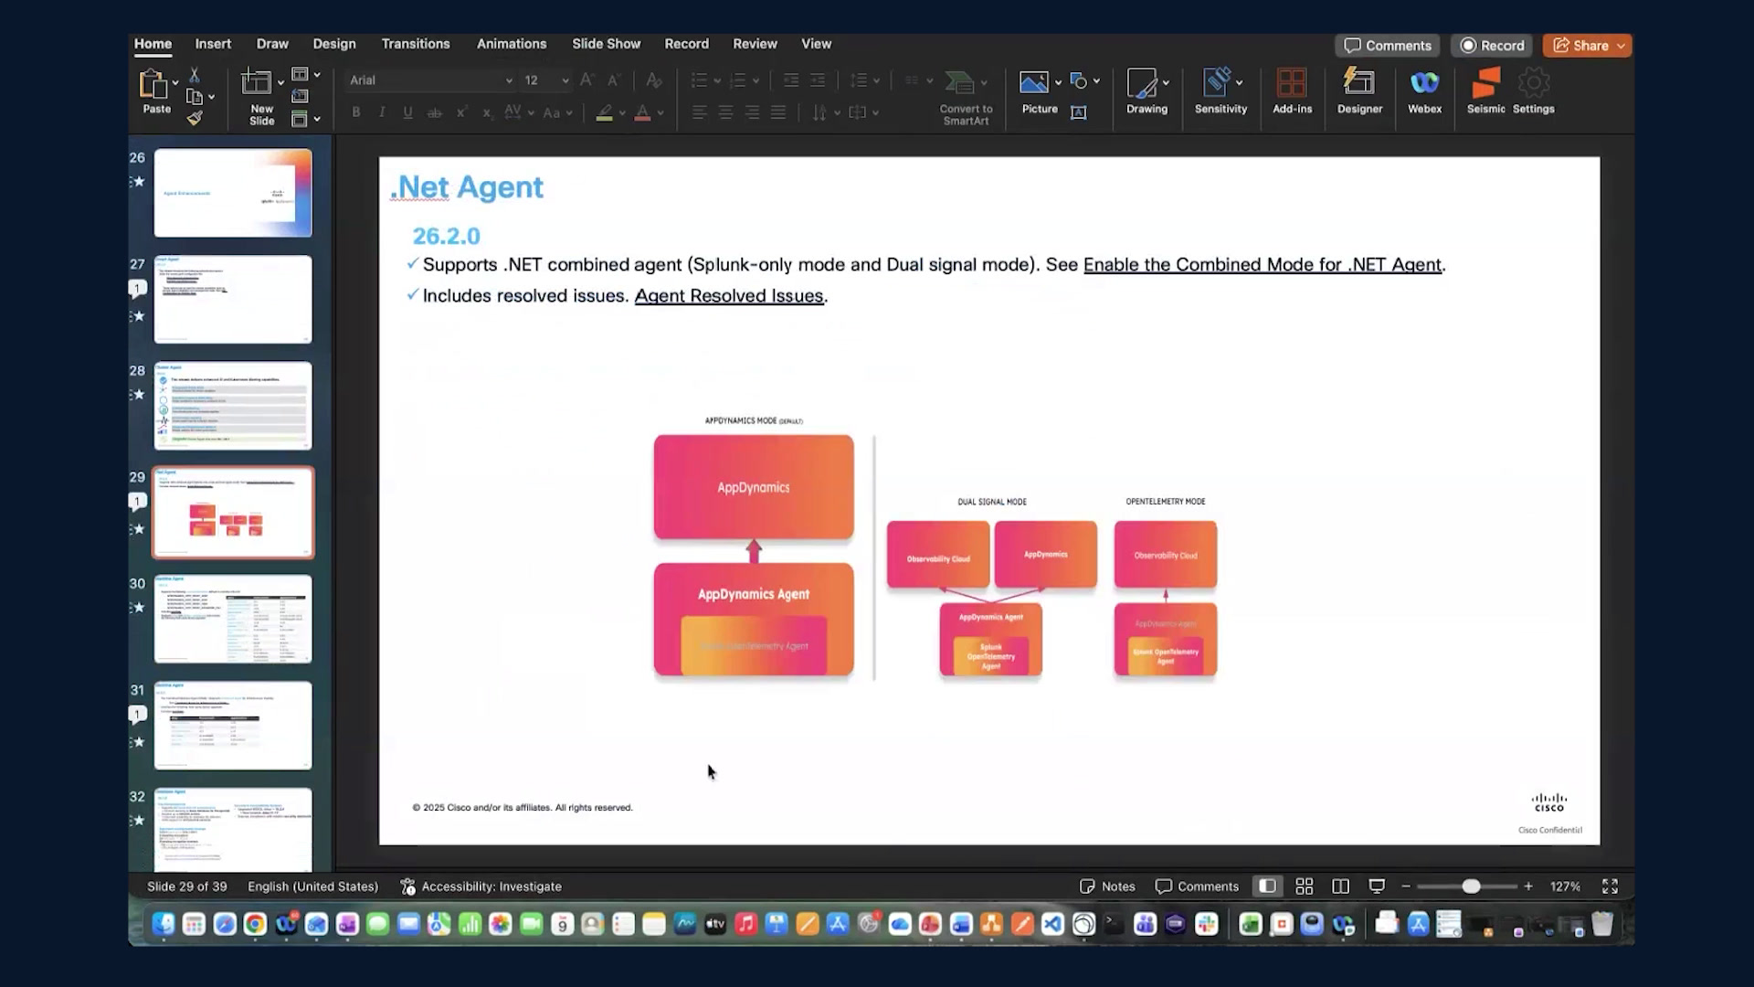The image size is (1754, 987).
Task: Click the Cut scissors icon
Action: pos(195,75)
